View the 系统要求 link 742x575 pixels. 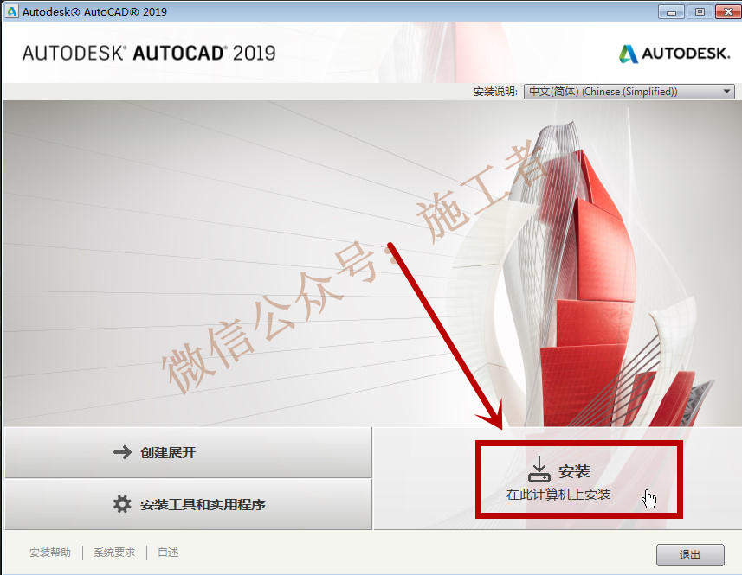click(x=114, y=553)
